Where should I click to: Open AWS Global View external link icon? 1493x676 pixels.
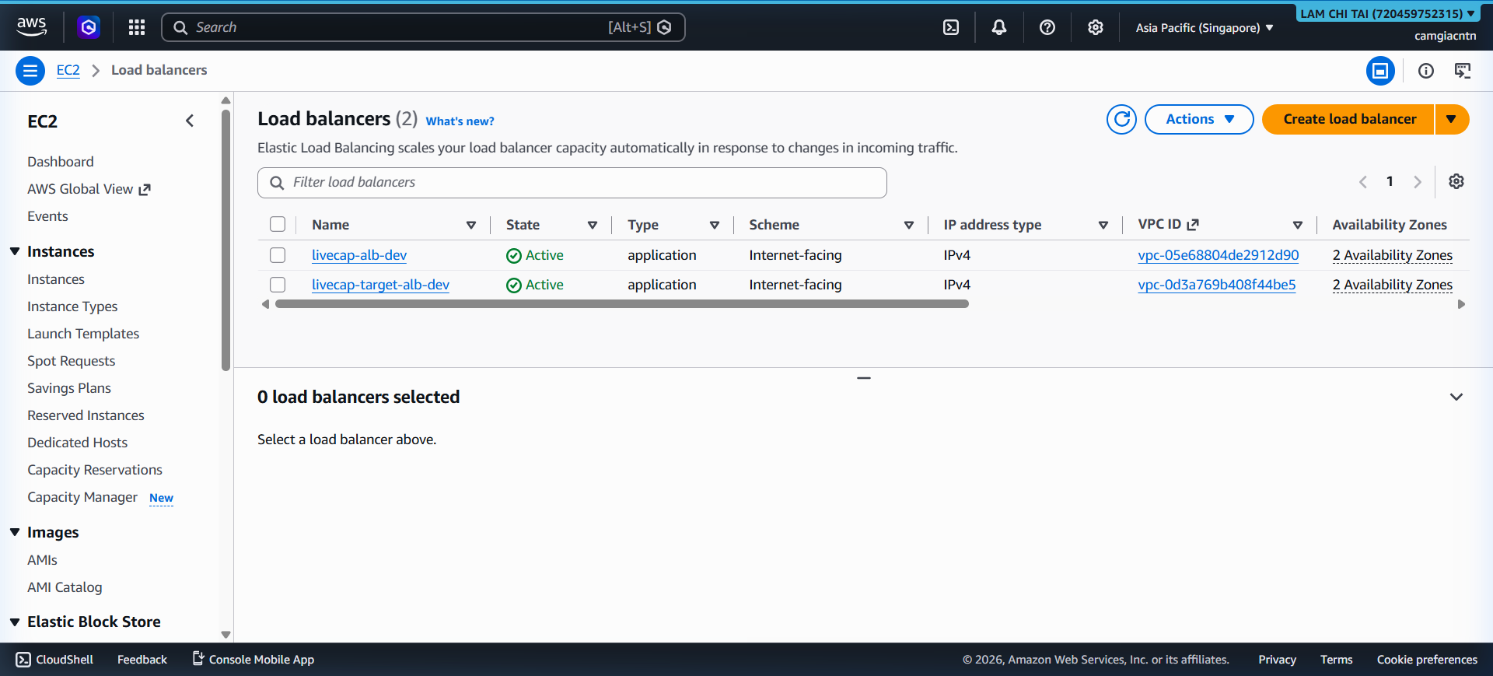(x=145, y=190)
